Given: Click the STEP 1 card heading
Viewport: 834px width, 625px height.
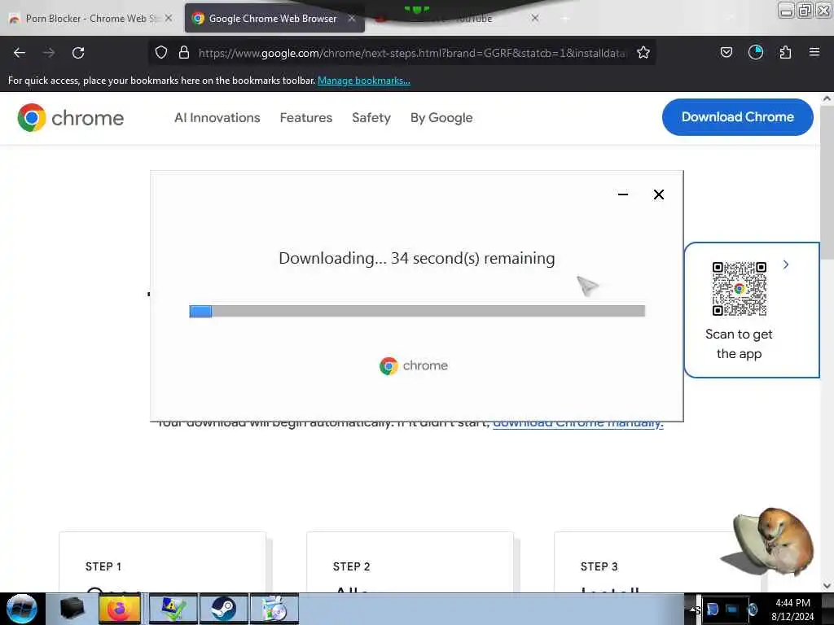Looking at the screenshot, I should pyautogui.click(x=103, y=566).
